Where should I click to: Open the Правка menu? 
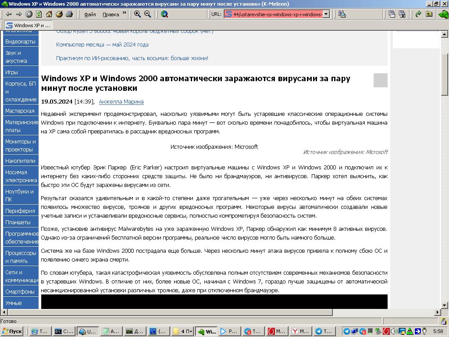click(x=110, y=14)
